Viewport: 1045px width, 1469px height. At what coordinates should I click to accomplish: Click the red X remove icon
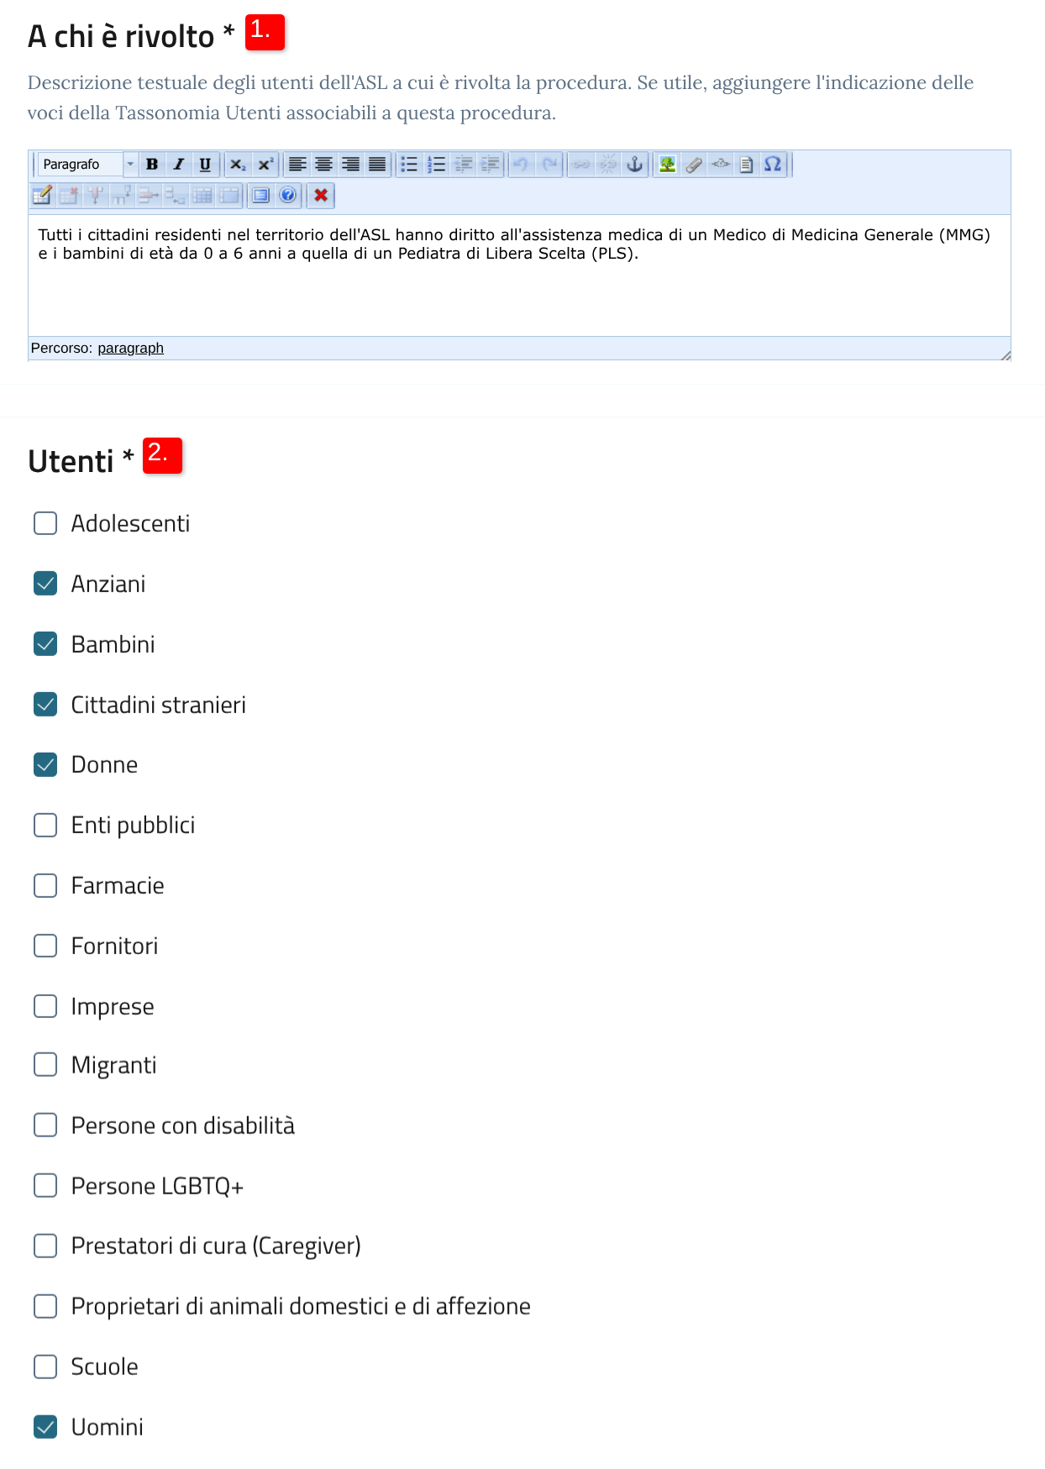tap(321, 196)
